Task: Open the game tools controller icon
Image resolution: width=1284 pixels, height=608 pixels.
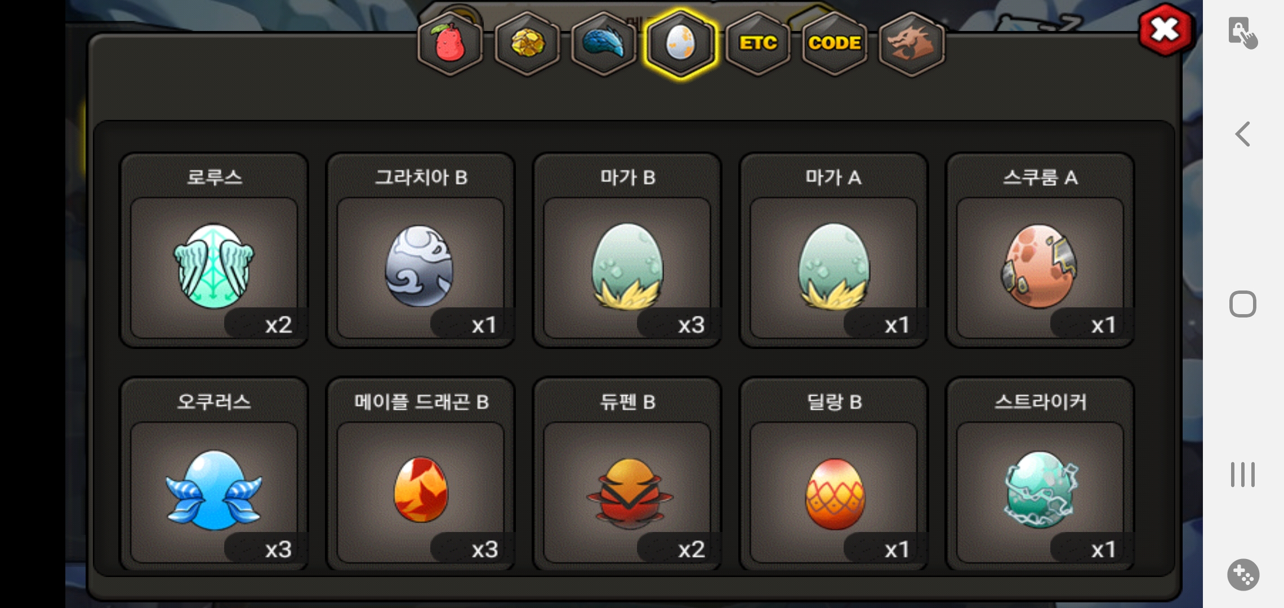Action: (1243, 575)
